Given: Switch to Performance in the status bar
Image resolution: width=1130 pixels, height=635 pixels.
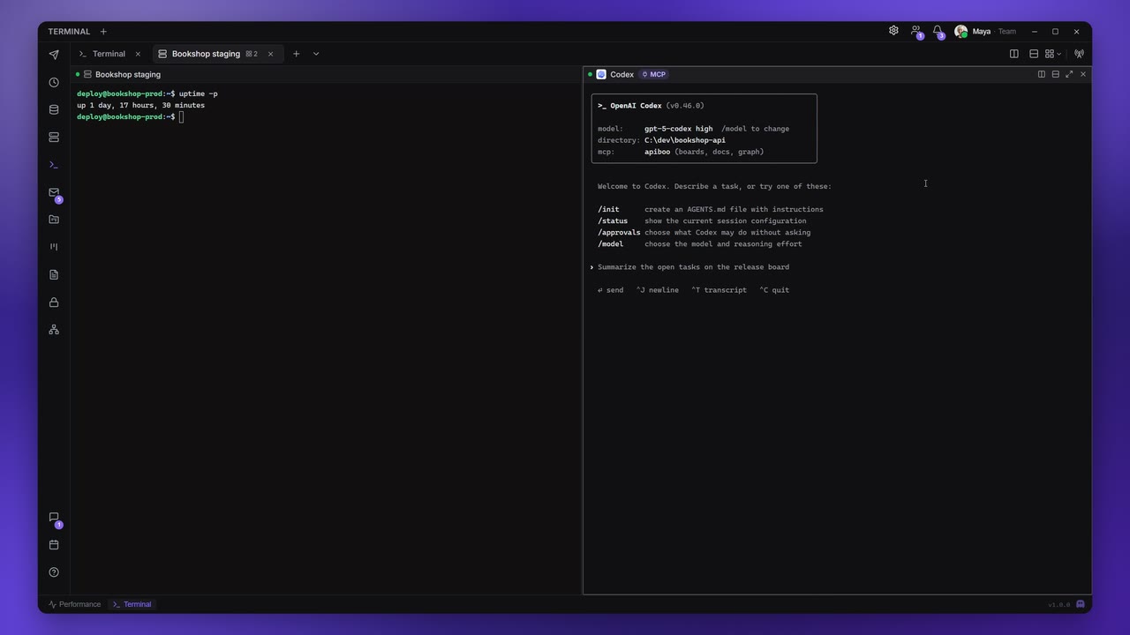Looking at the screenshot, I should pyautogui.click(x=75, y=604).
